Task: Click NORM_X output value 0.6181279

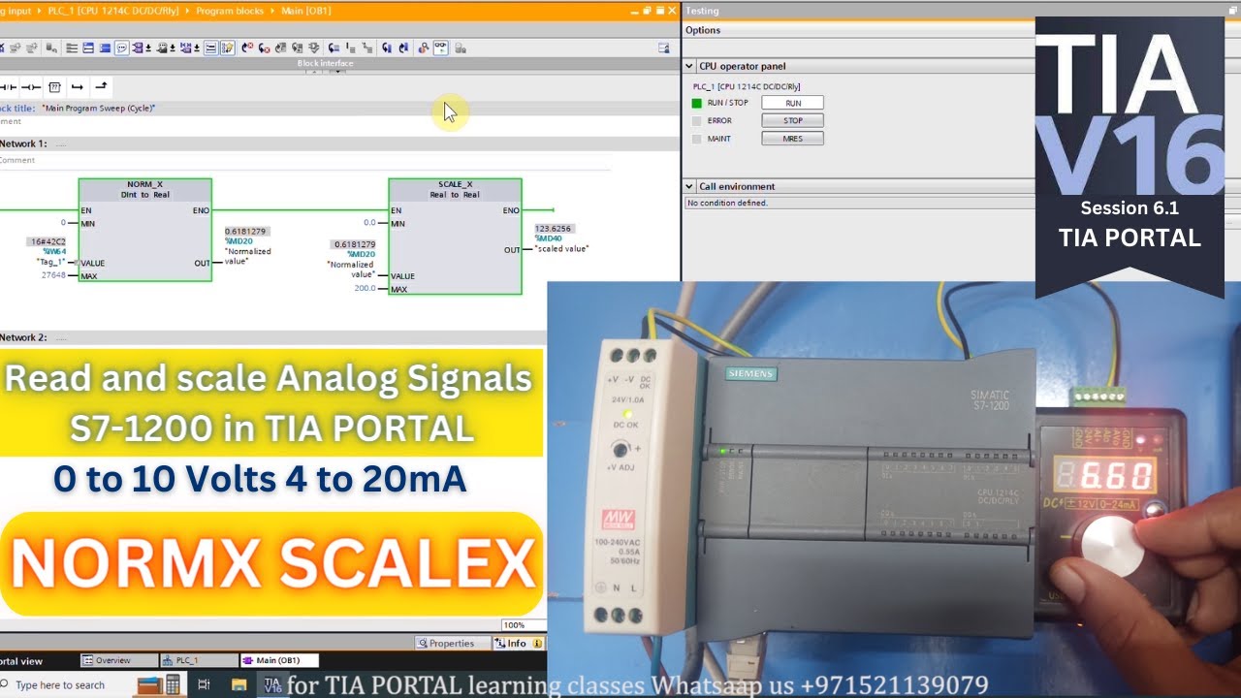Action: coord(245,231)
